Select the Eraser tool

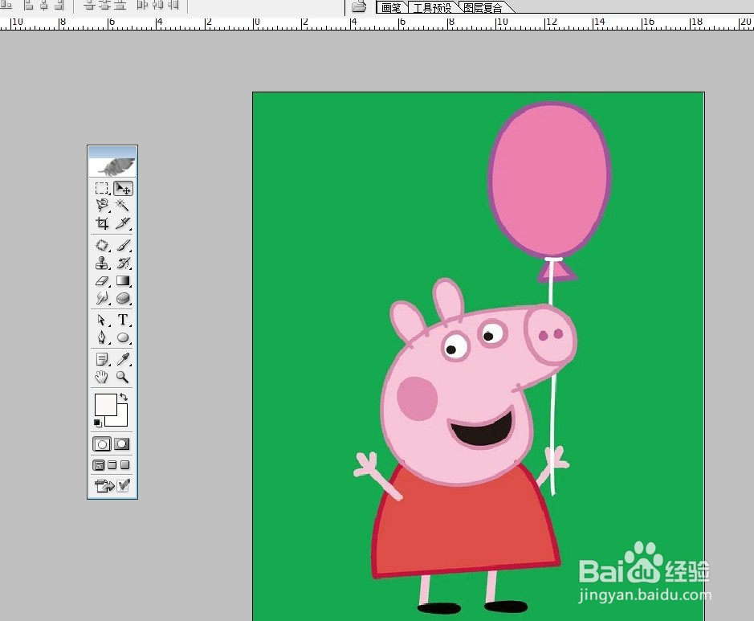(101, 280)
